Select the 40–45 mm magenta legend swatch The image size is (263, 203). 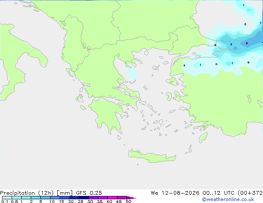tap(112, 198)
